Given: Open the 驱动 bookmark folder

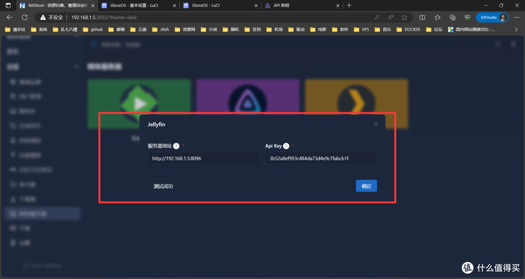Looking at the screenshot, I should coord(297,30).
